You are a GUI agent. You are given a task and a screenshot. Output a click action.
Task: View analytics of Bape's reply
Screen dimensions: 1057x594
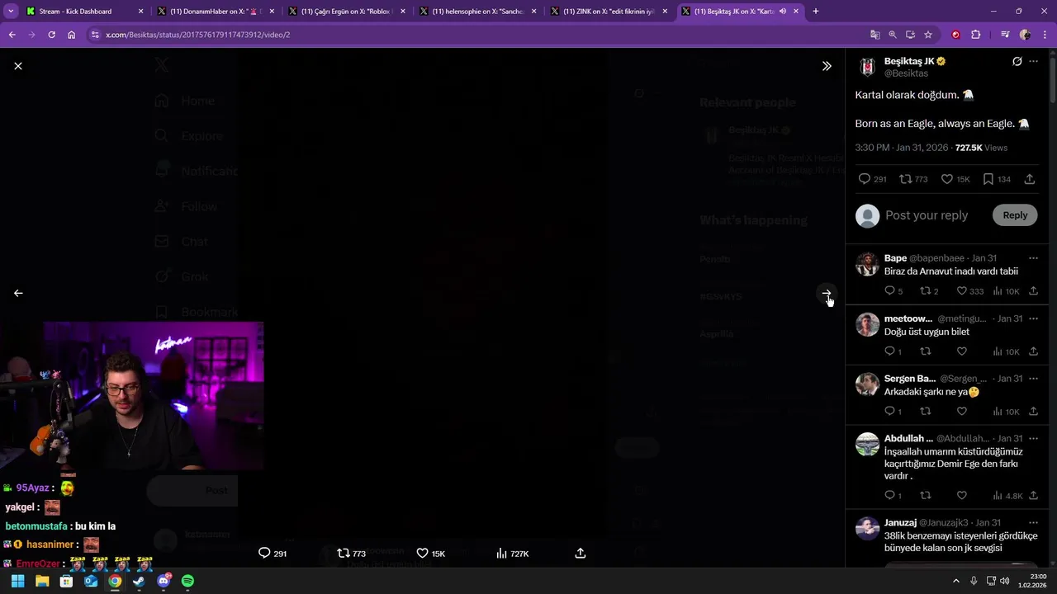pos(1006,291)
